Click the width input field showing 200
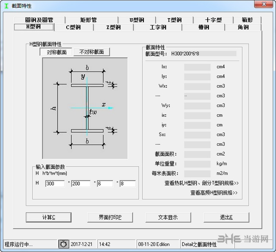This screenshot has height=252, width=276. click(81, 184)
